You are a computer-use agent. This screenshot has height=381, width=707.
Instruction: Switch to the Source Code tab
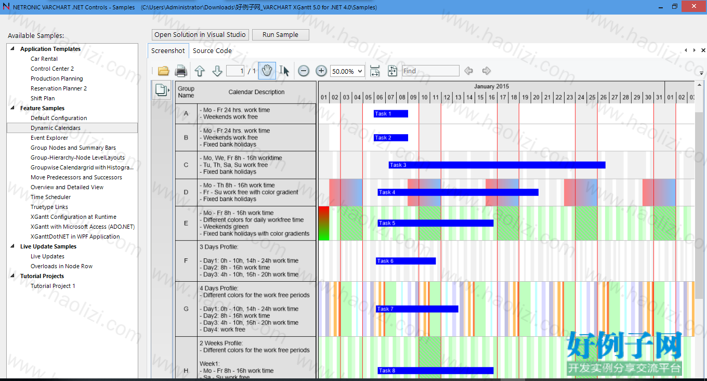212,50
